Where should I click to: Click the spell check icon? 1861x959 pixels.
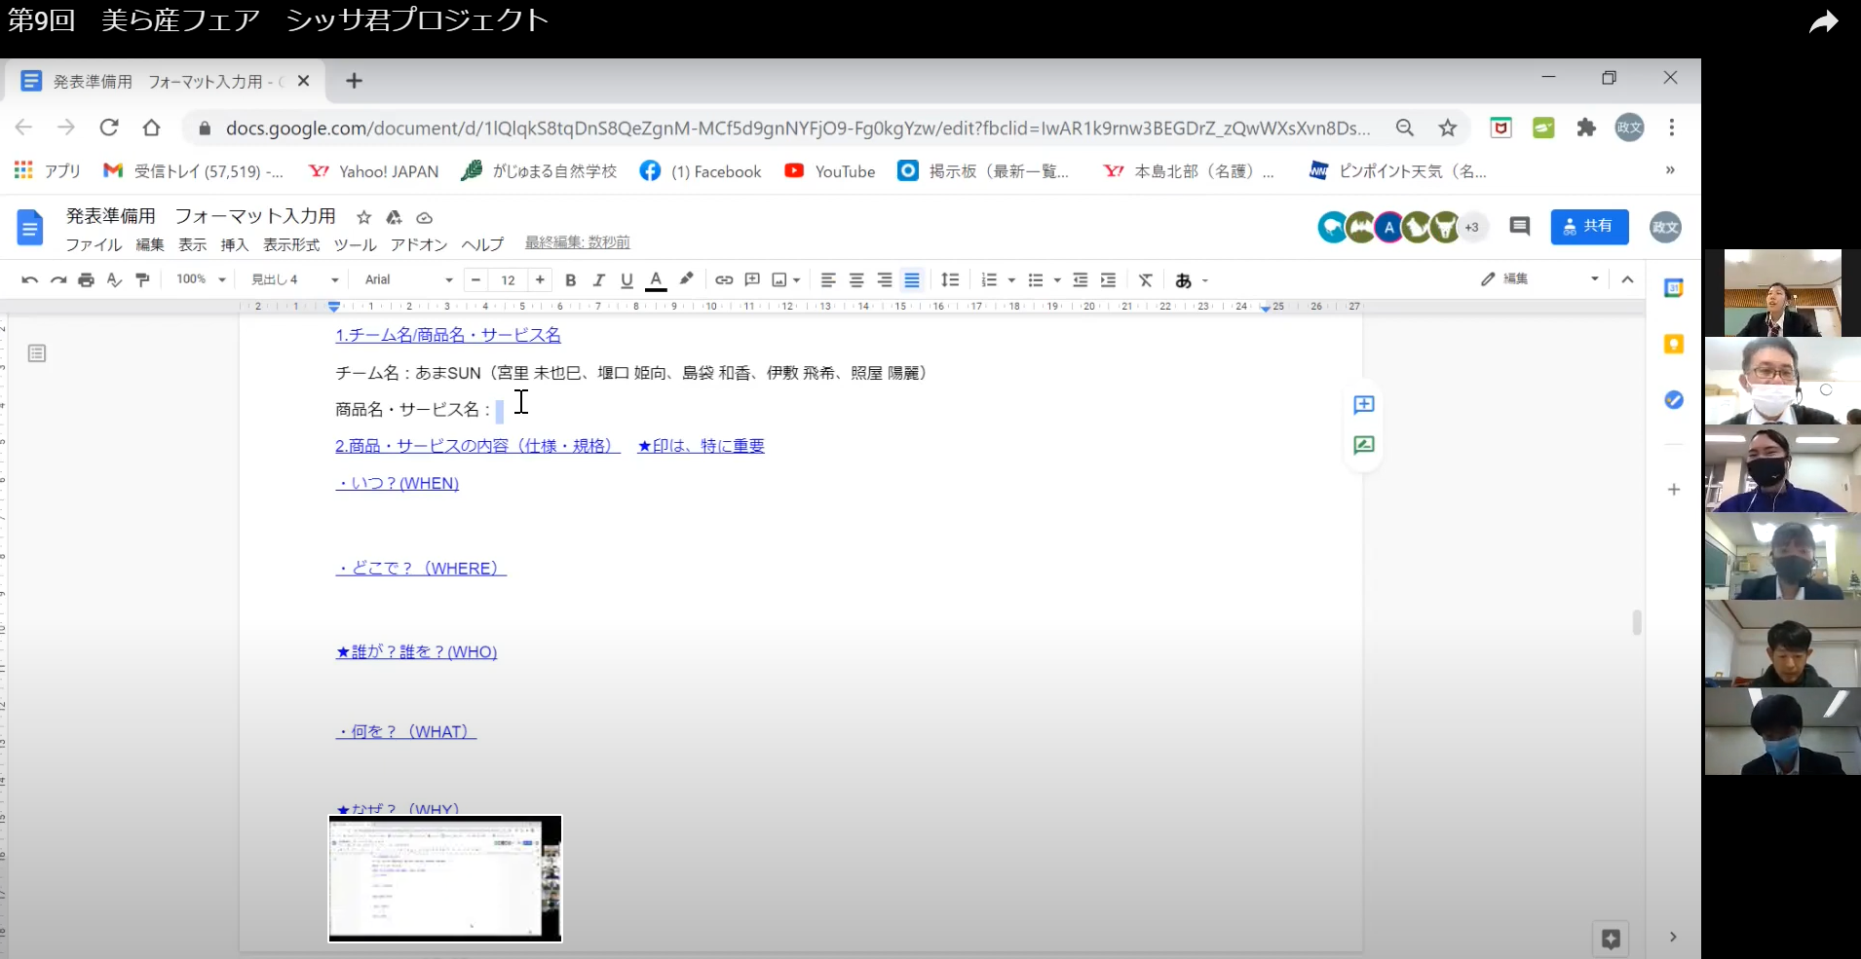pyautogui.click(x=114, y=280)
